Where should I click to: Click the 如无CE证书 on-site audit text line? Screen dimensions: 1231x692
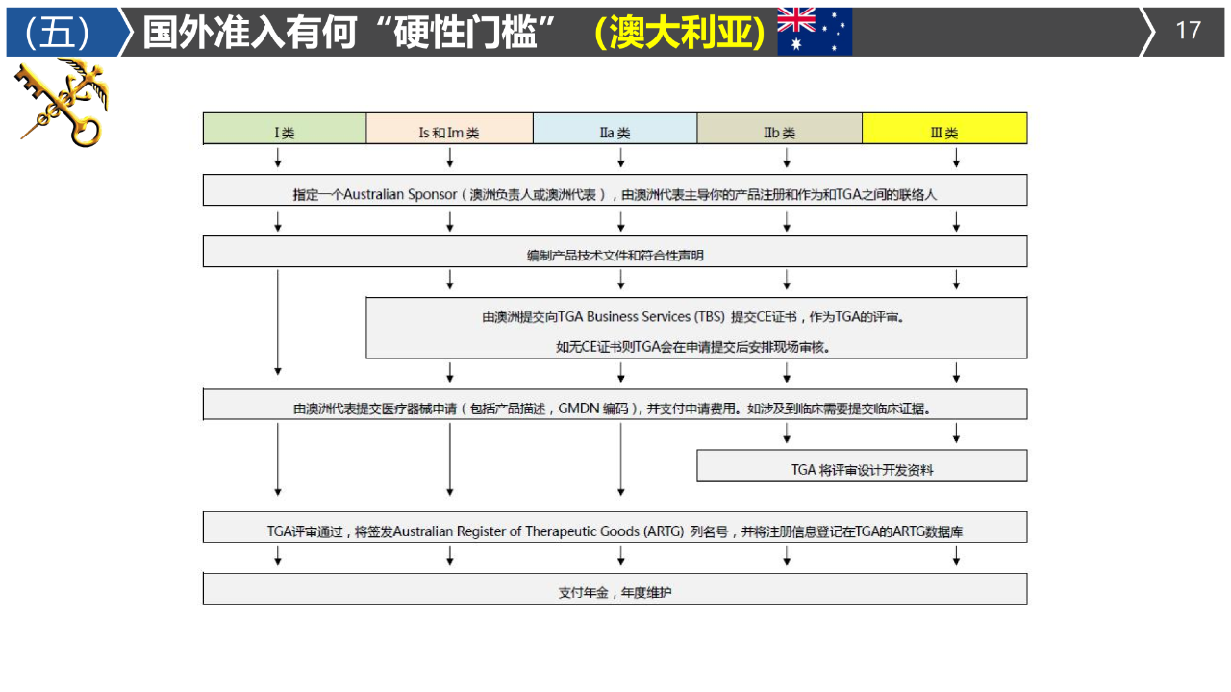(x=692, y=347)
